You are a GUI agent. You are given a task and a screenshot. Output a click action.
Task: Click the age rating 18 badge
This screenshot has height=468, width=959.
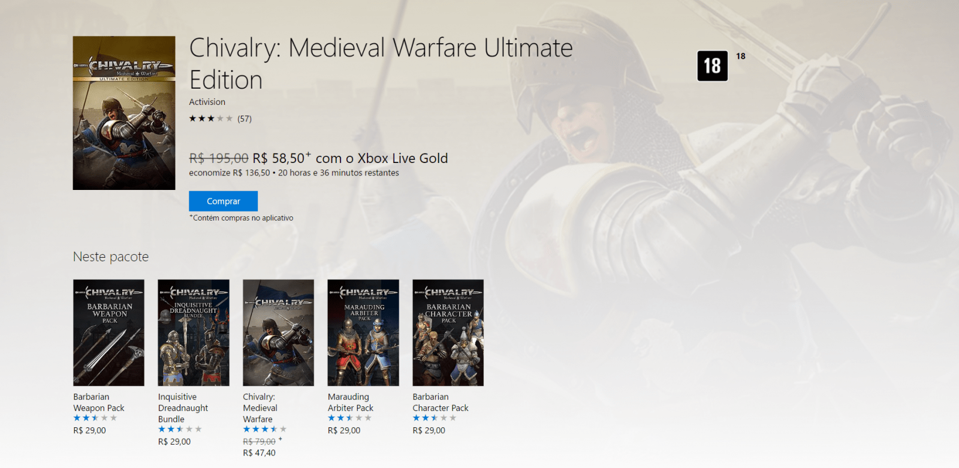click(x=712, y=66)
